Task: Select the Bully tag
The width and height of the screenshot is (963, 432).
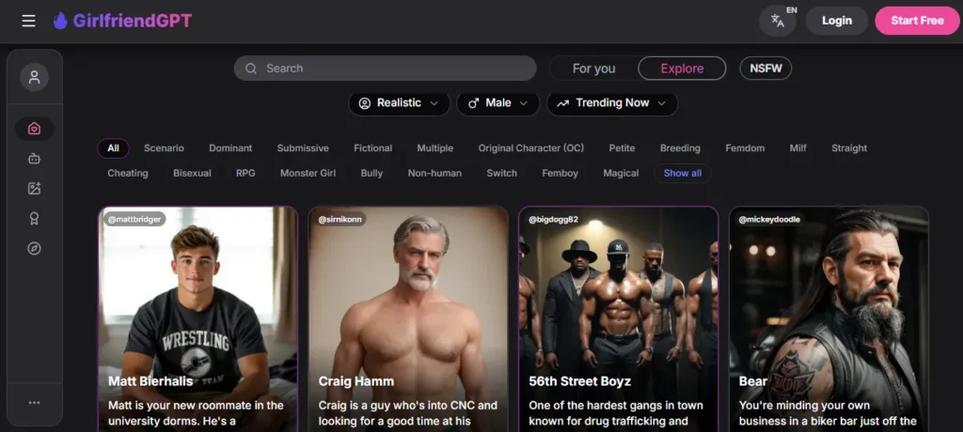Action: 371,173
